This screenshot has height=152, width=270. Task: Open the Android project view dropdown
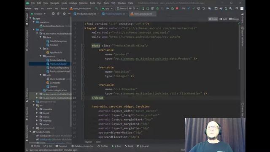pyautogui.click(x=38, y=14)
